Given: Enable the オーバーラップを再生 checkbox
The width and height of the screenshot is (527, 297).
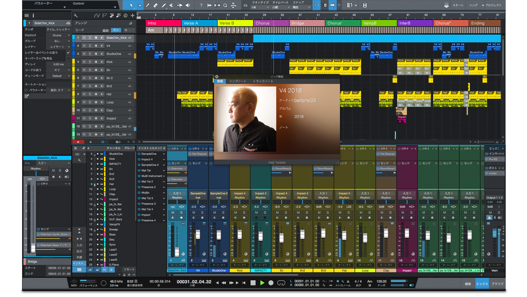Looking at the screenshot, I should coord(68,58).
